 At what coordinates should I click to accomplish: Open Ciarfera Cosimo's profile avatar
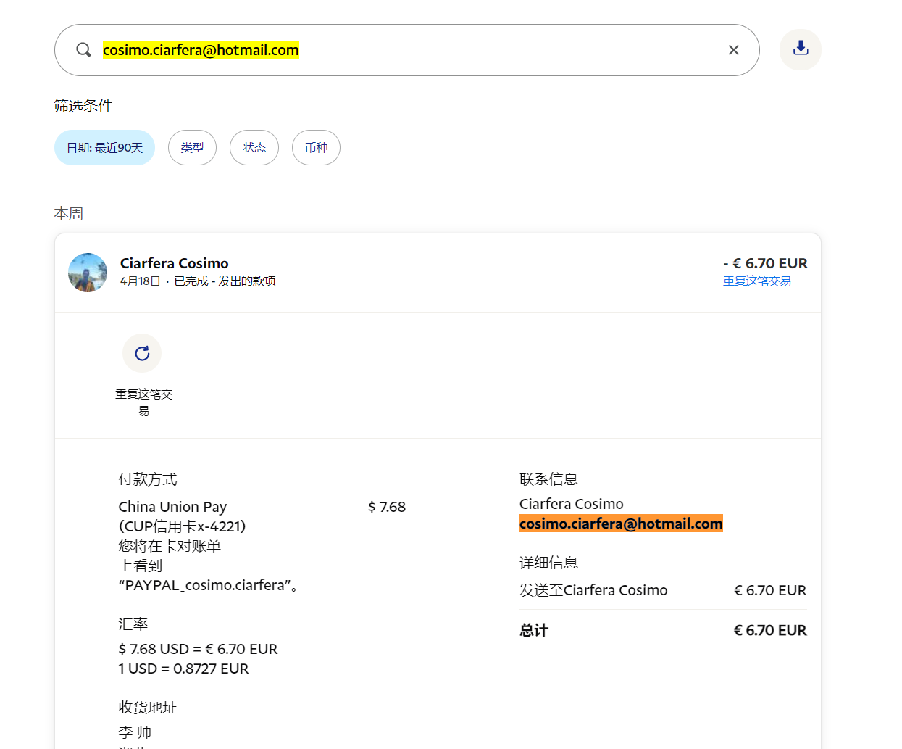88,273
